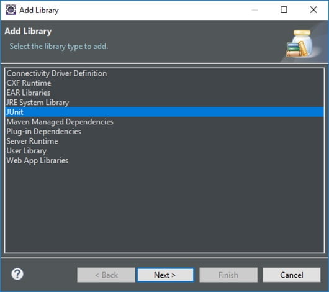Minimize the Add Library dialog
The image size is (329, 292).
pos(255,10)
